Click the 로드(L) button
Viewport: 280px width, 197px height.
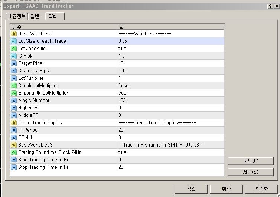coord(251,161)
